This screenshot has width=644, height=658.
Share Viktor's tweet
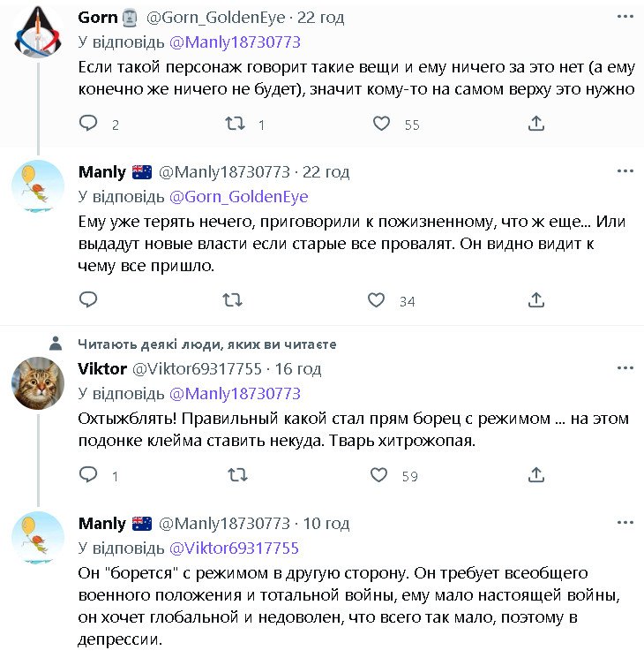pos(535,475)
